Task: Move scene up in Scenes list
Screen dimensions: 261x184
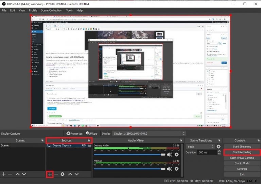Action: (18, 174)
